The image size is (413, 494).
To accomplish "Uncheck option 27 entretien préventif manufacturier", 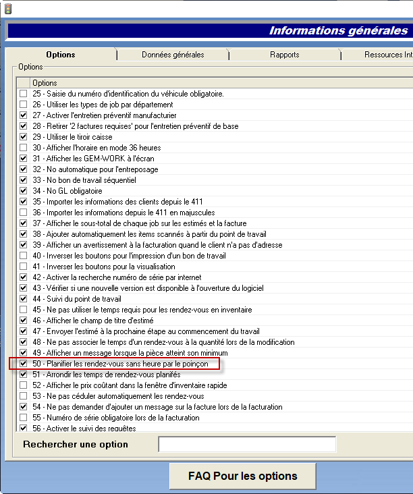I will click(x=24, y=115).
